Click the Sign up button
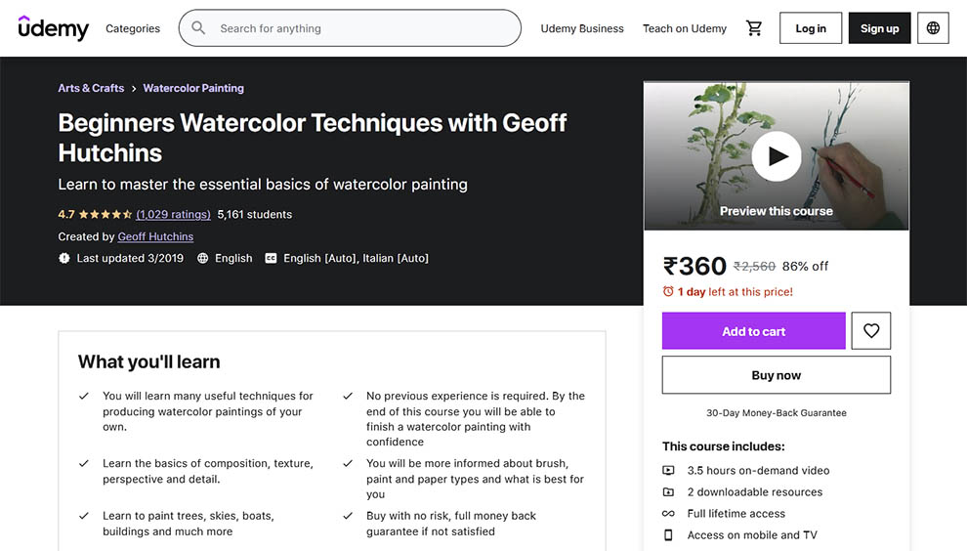This screenshot has height=551, width=967. [x=879, y=27]
